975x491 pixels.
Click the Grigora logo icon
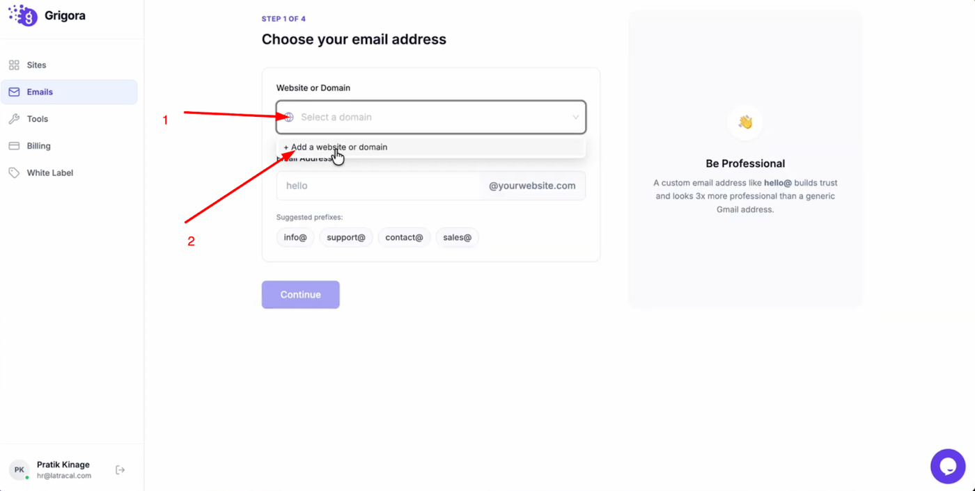pyautogui.click(x=23, y=15)
